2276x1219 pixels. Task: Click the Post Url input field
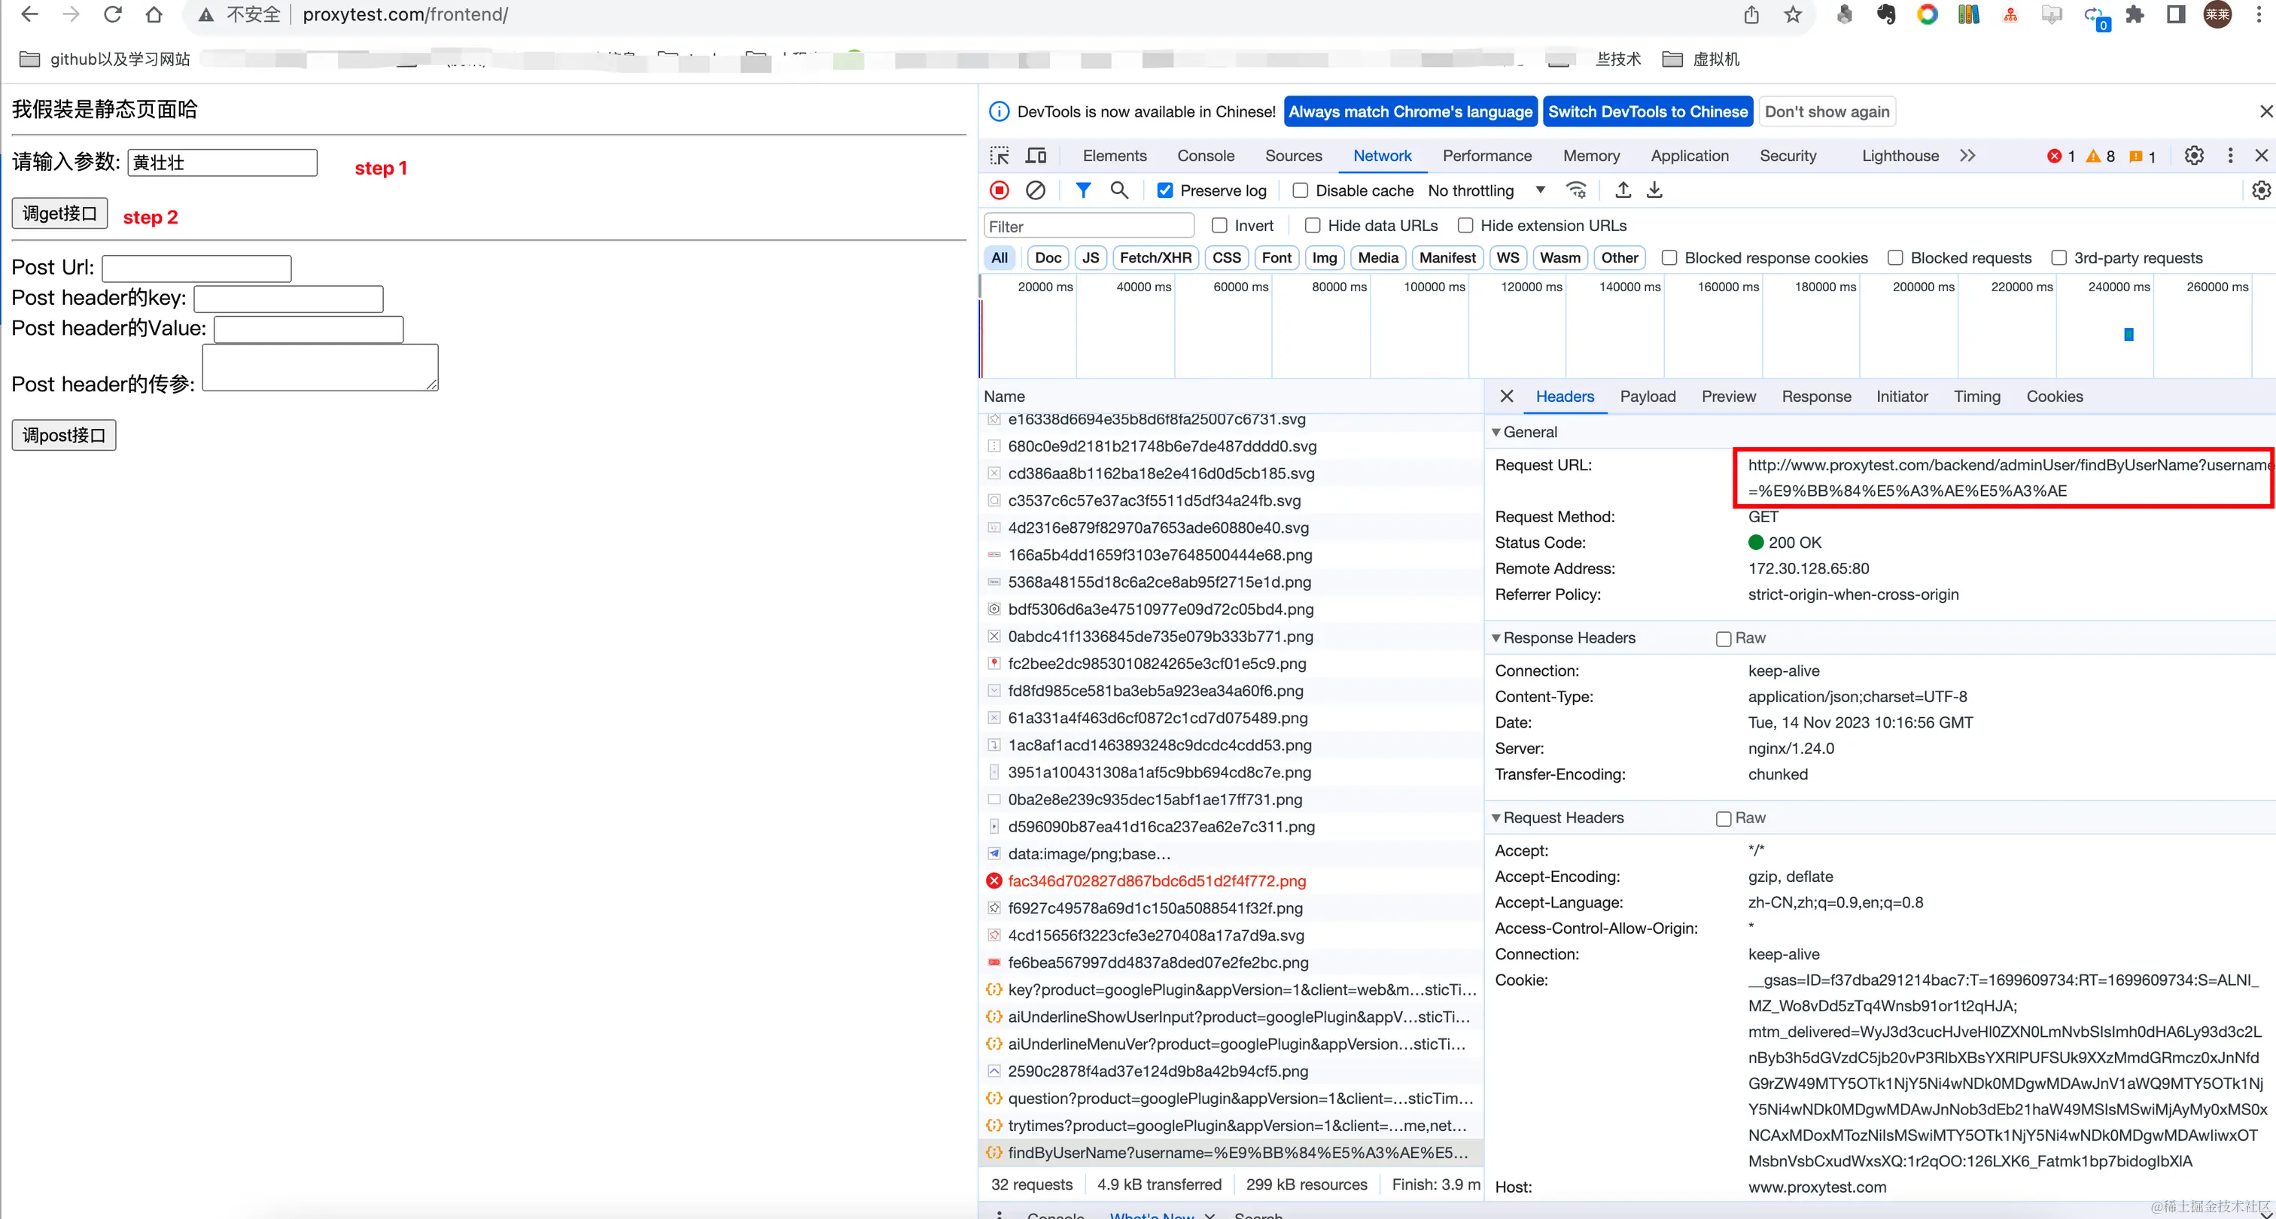point(196,269)
